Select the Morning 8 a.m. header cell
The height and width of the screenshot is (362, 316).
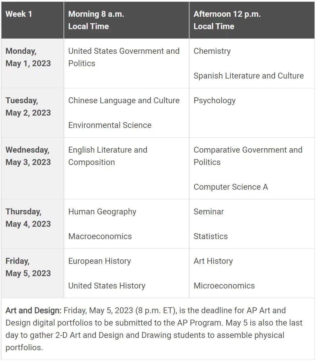[96, 20]
